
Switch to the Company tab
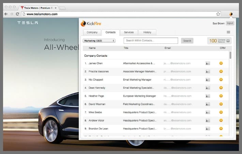tap(92, 32)
